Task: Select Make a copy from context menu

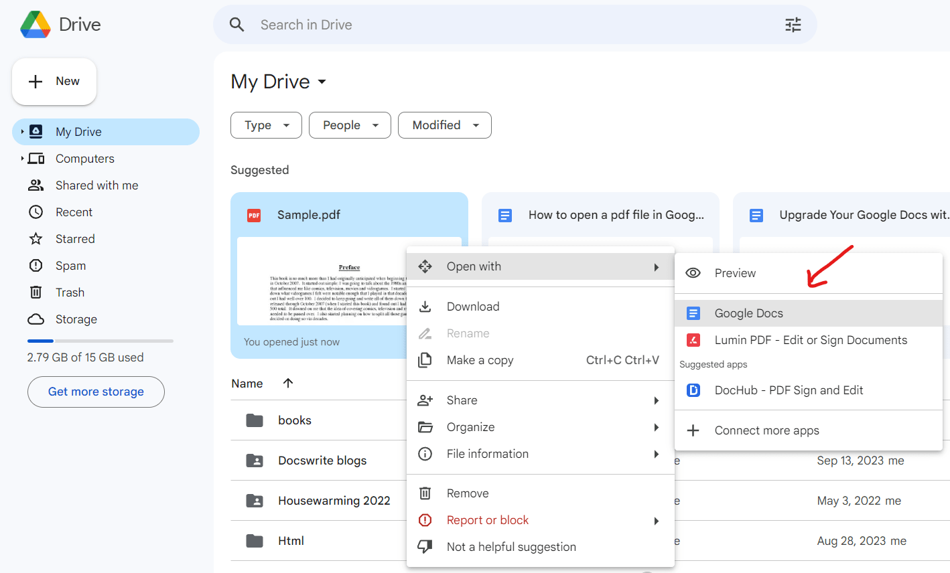Action: [480, 359]
